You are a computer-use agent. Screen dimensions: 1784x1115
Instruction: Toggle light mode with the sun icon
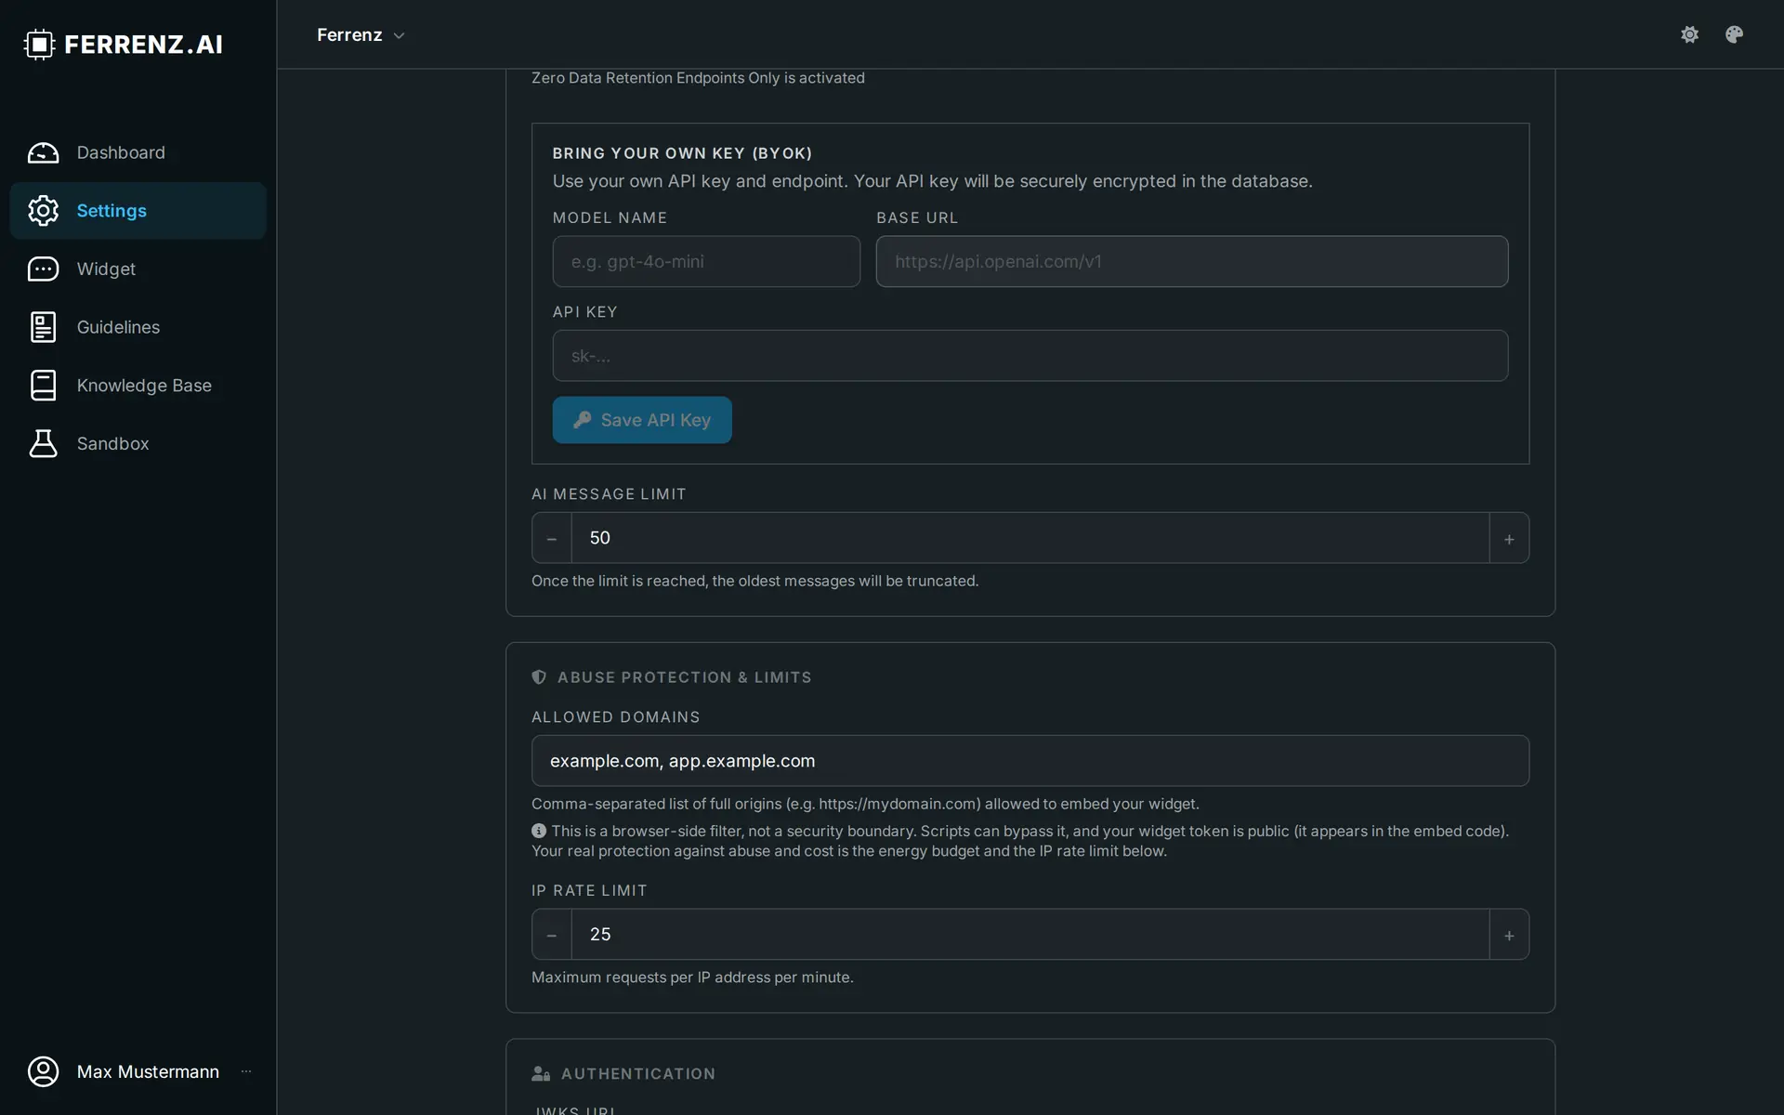click(x=1689, y=34)
